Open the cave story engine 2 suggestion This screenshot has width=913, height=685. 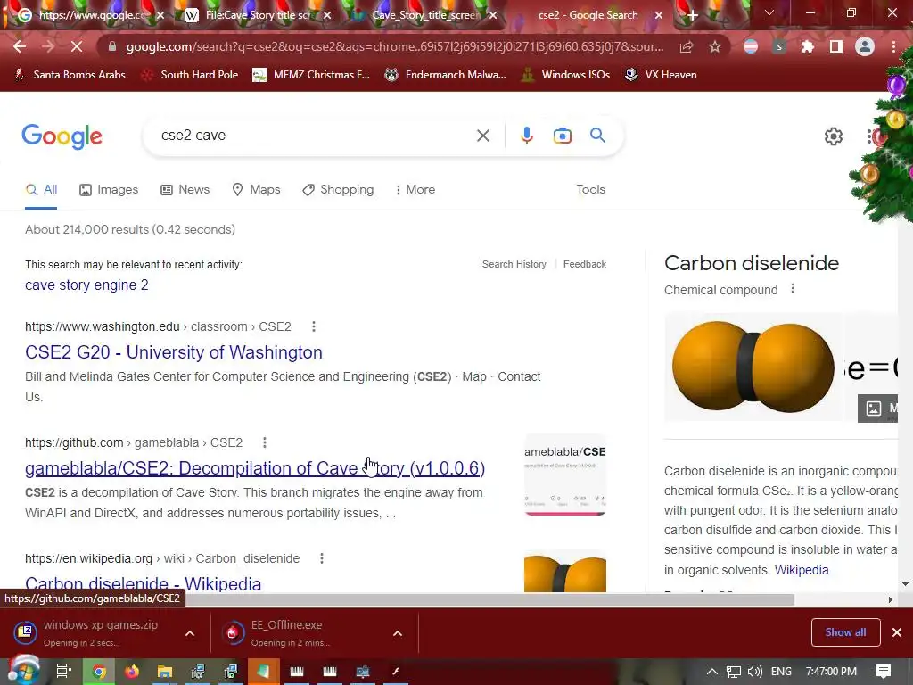86,285
